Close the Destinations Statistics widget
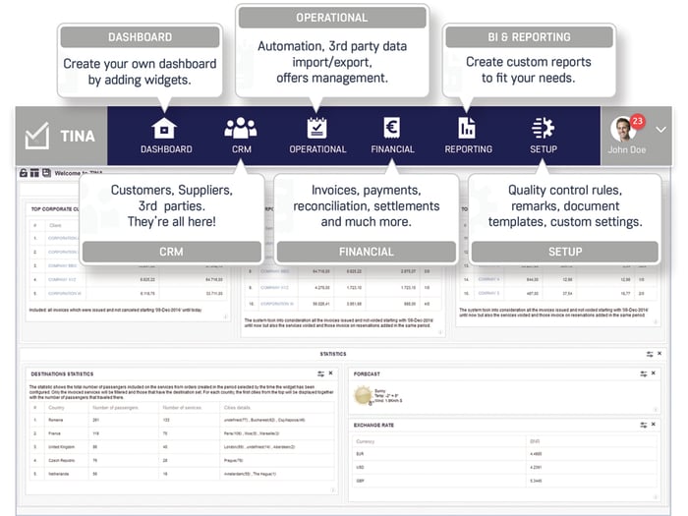The image size is (688, 516). click(x=330, y=373)
